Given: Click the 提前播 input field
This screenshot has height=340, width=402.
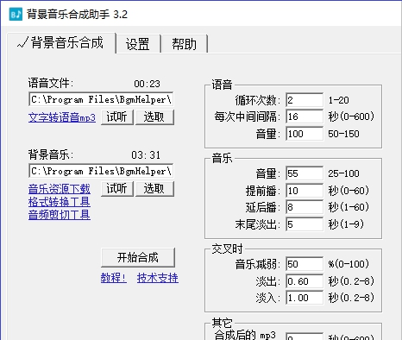Looking at the screenshot, I should pos(305,191).
